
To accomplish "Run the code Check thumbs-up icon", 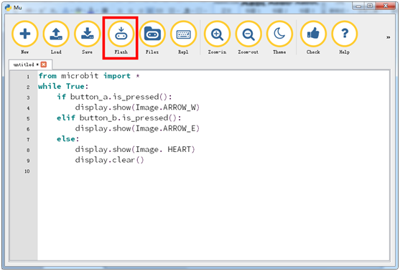I will tap(313, 34).
